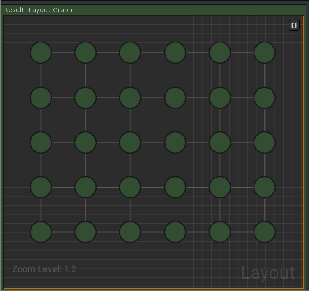Click the second node in the fourth row
Screen dimensions: 309x291
click(85, 187)
